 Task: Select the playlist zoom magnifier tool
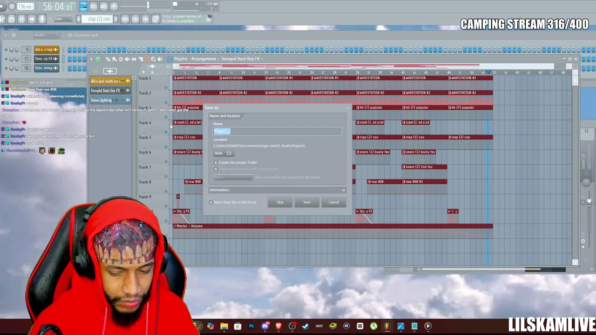153,59
